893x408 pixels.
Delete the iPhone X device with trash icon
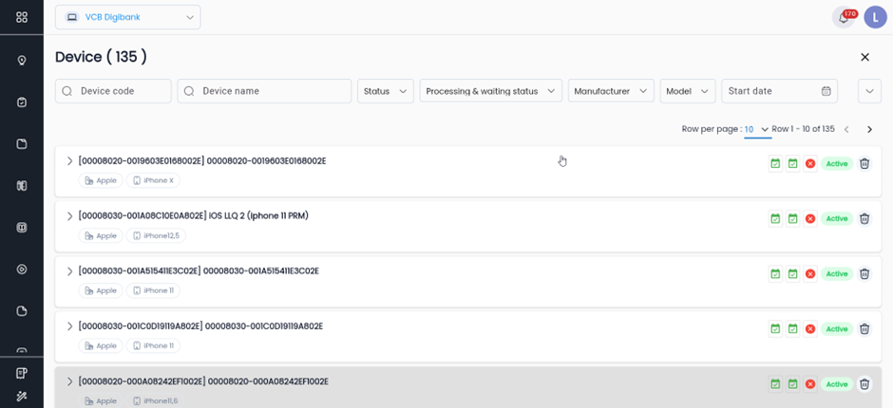point(864,163)
